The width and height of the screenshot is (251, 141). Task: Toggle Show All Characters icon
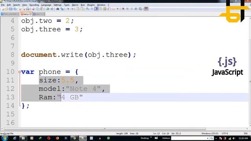coord(92,9)
